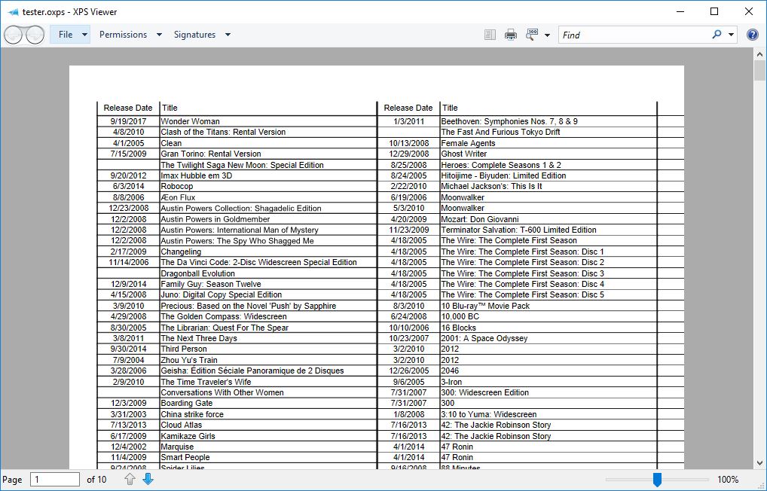Click 'Dragonball Evolution' title cell
Viewport: 767px width, 491px height.
197,273
